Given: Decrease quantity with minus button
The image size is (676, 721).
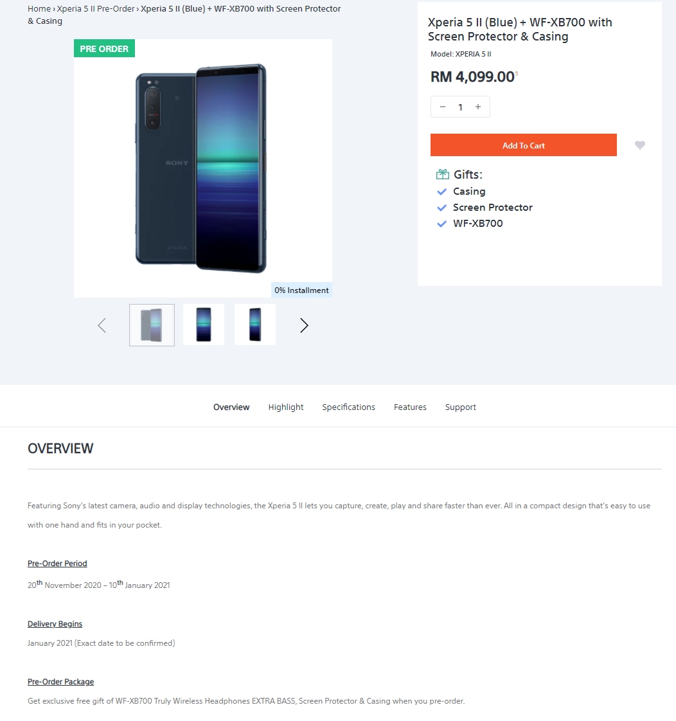Looking at the screenshot, I should [443, 107].
